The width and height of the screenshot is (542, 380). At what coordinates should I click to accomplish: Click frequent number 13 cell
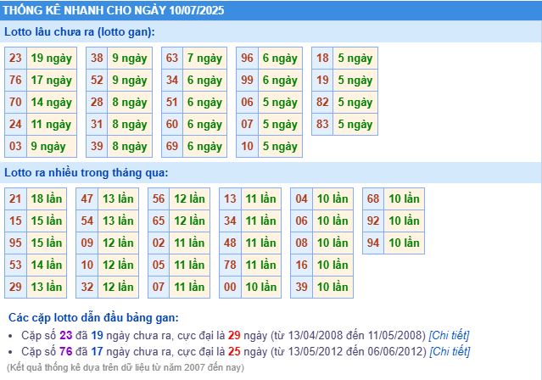click(x=230, y=198)
